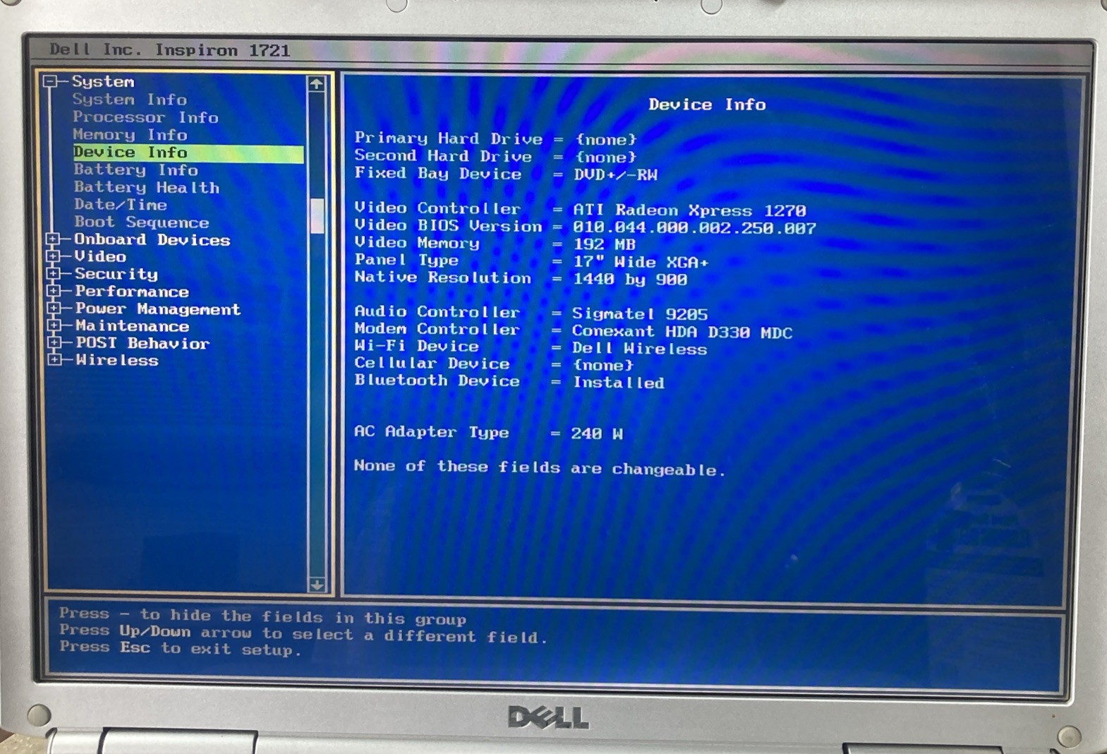Viewport: 1107px width, 754px height.
Task: Click the scrollbar down arrow
Action: coord(317,585)
